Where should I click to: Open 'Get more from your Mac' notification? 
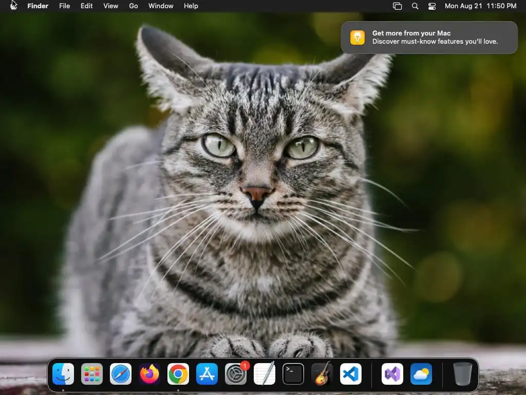[x=429, y=37]
